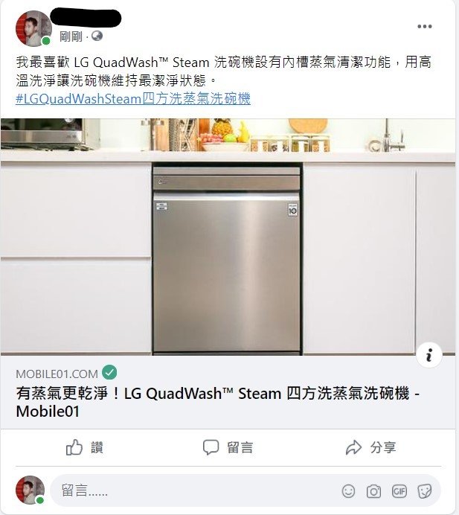The image size is (459, 515).
Task: Click the speech bubble 留言 comment icon
Action: [211, 447]
